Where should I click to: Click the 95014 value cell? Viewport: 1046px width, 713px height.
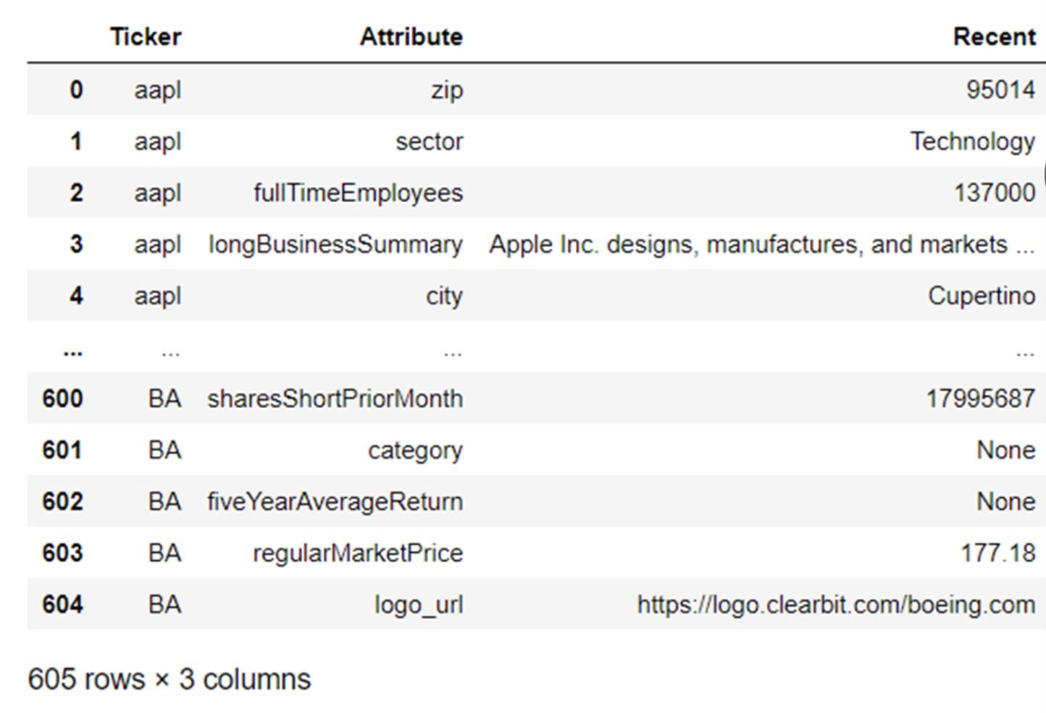coord(1000,90)
